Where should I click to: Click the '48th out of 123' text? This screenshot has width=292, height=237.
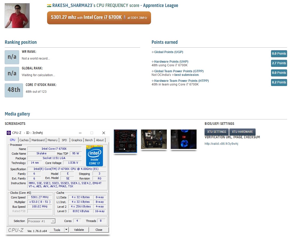click(36, 91)
